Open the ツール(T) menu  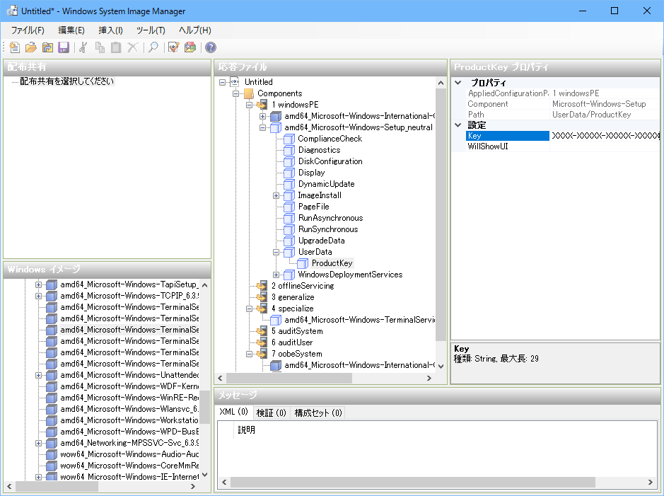151,30
